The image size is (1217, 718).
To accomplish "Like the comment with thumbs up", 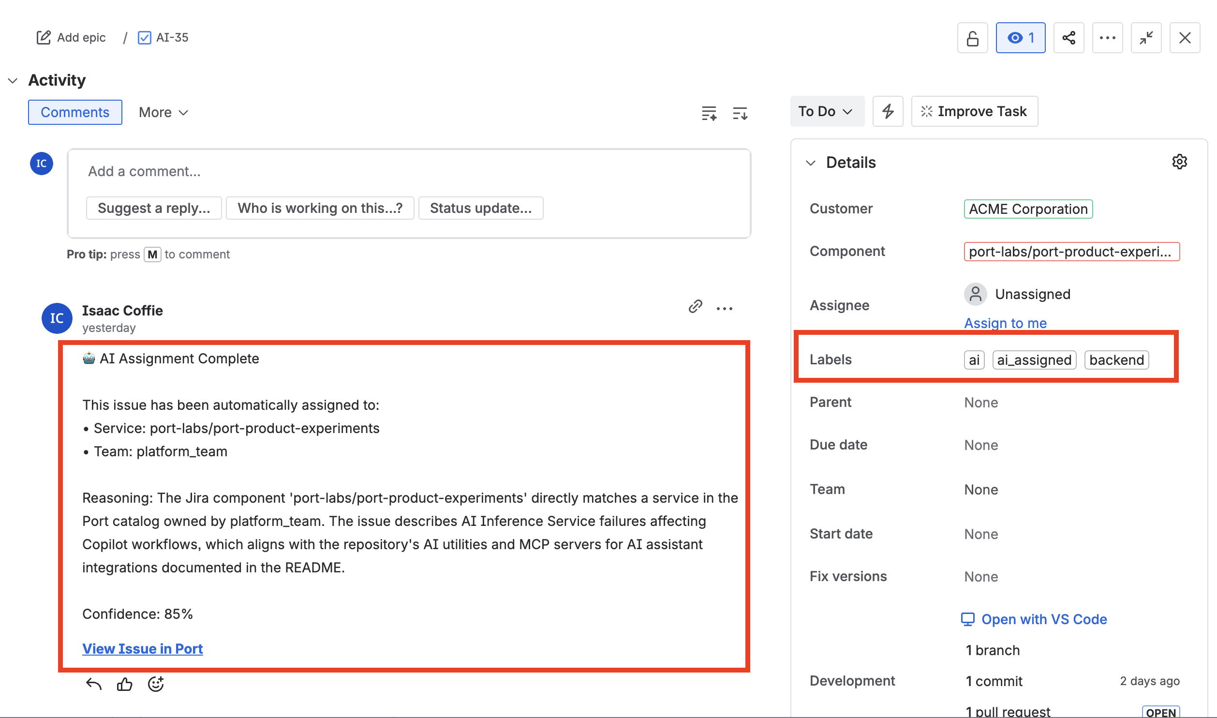I will click(124, 684).
